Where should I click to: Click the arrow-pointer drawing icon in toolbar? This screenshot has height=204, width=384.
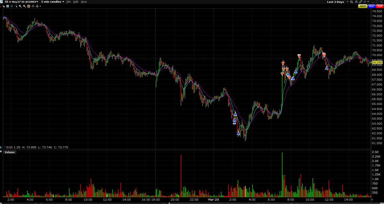[4, 6]
